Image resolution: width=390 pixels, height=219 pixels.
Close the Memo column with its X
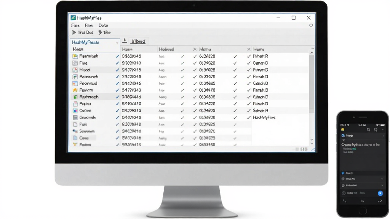click(249, 49)
